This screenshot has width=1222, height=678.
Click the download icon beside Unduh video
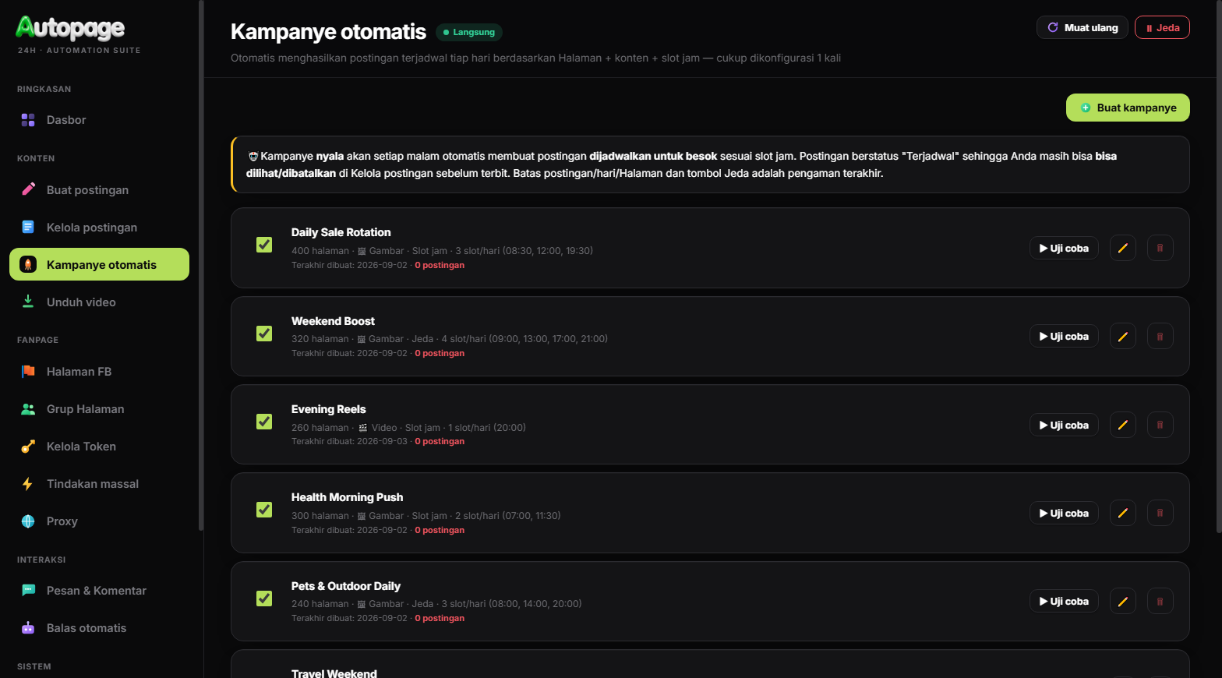point(28,302)
